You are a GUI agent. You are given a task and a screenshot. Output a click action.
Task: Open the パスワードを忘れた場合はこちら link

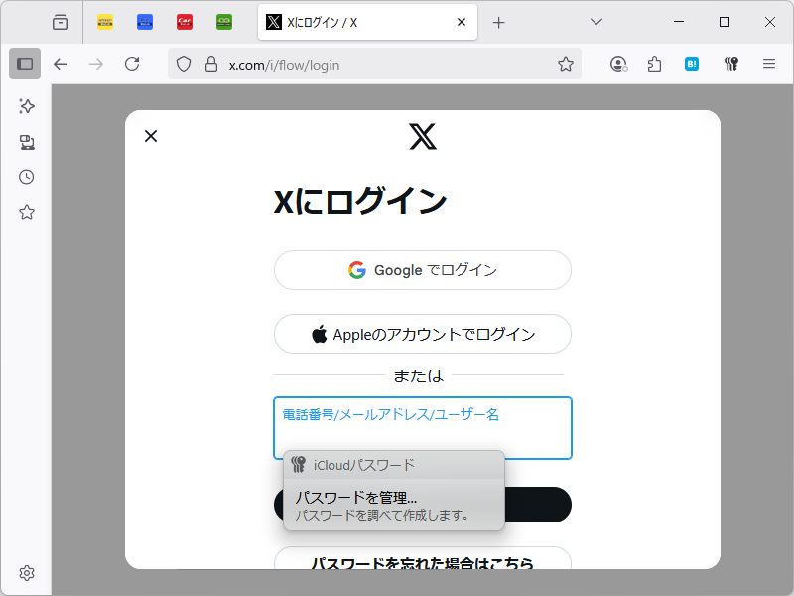pyautogui.click(x=422, y=564)
